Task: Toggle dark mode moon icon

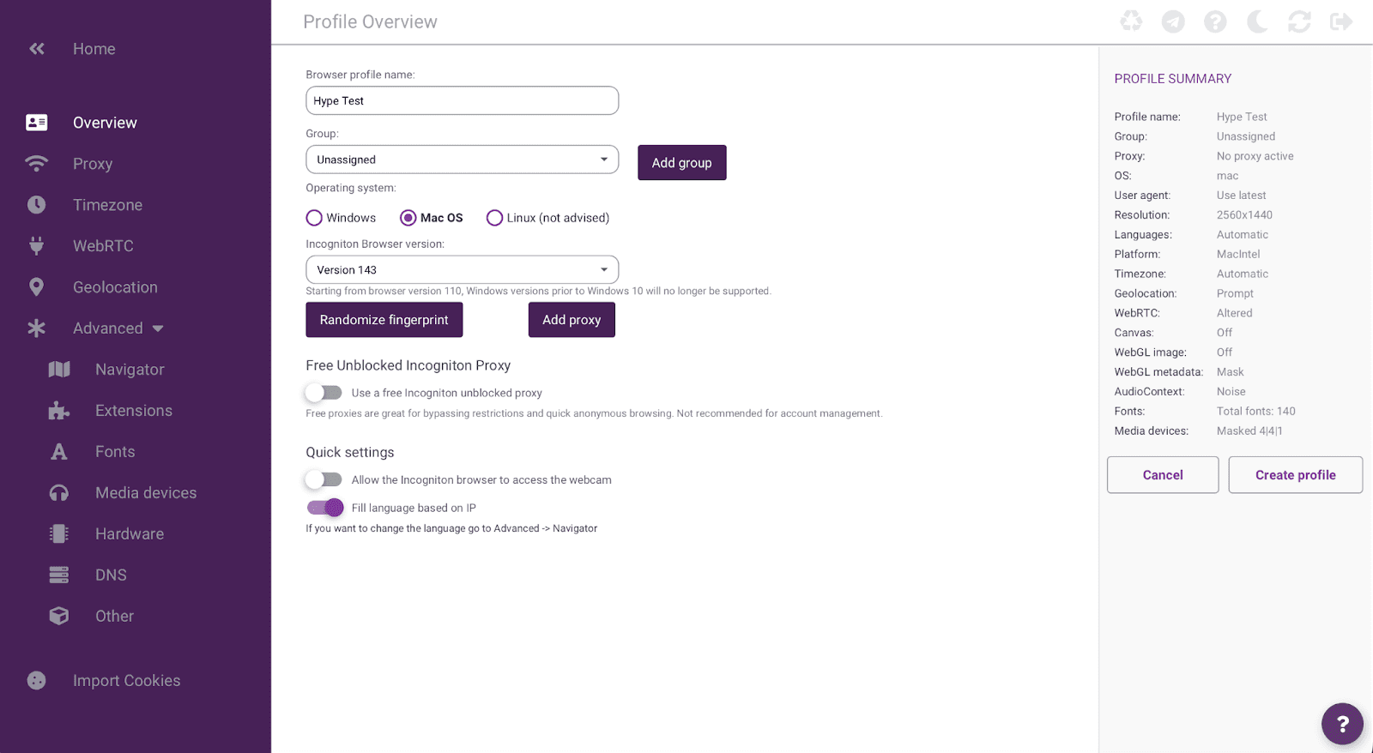Action: [1257, 21]
